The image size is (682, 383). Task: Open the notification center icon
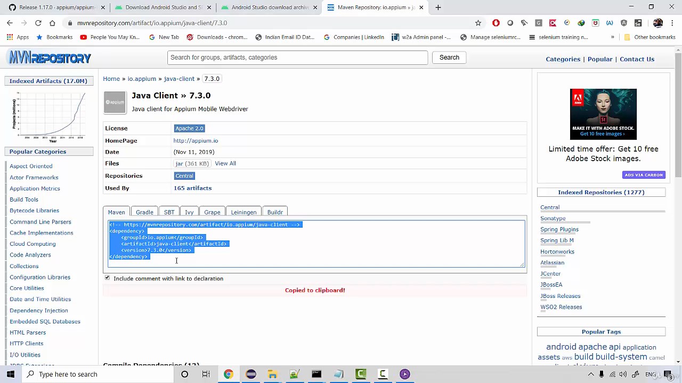pyautogui.click(x=668, y=374)
